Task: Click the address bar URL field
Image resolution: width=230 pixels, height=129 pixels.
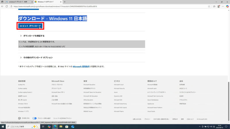Action: pos(101,6)
